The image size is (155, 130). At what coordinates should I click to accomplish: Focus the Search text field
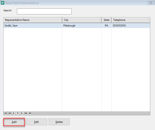click(x=44, y=11)
